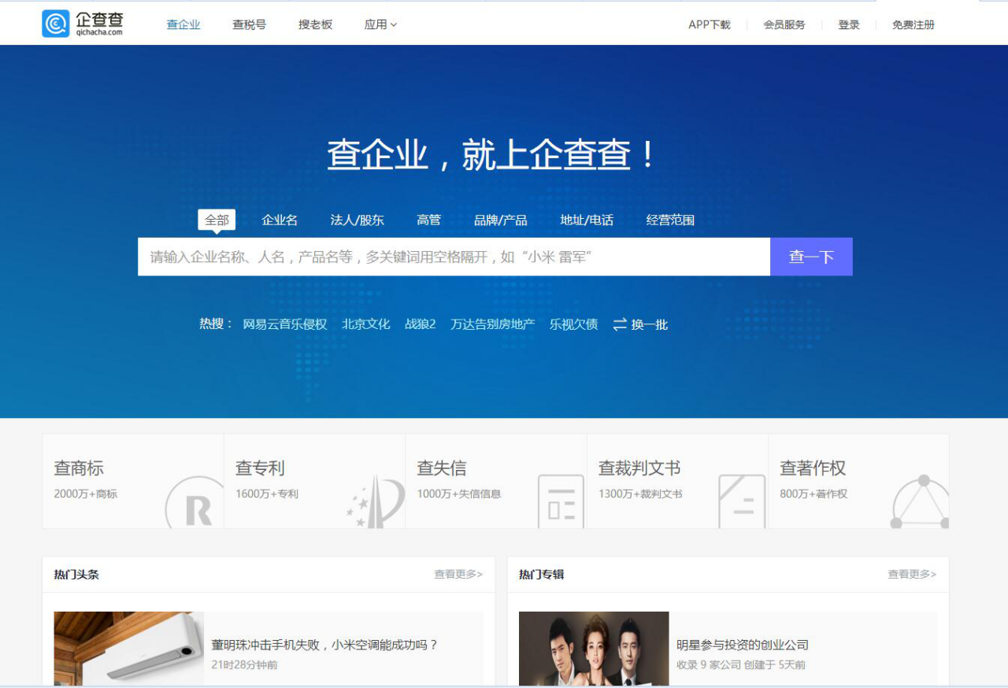Select the 品牌/产品 search tab
Image resolution: width=1008 pixels, height=688 pixels.
pos(501,220)
